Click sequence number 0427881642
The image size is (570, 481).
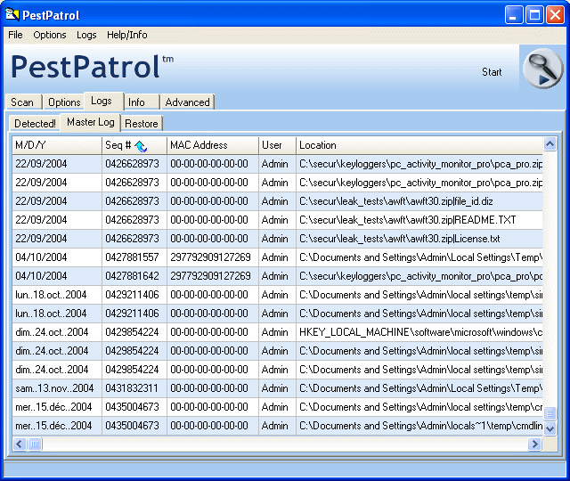tap(133, 276)
